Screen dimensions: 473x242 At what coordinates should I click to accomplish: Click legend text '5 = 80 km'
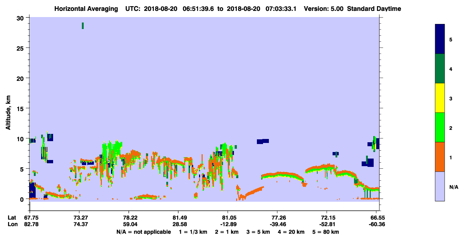point(326,232)
